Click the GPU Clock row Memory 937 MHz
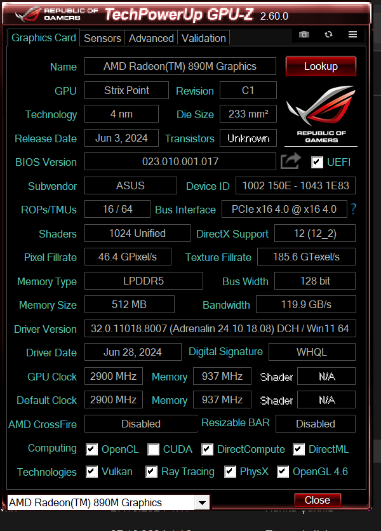The width and height of the screenshot is (381, 531). coord(222,376)
